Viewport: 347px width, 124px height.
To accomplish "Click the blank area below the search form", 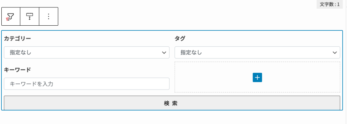I will pyautogui.click(x=172, y=117).
